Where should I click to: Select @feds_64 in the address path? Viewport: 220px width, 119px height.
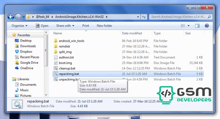tap(43, 17)
